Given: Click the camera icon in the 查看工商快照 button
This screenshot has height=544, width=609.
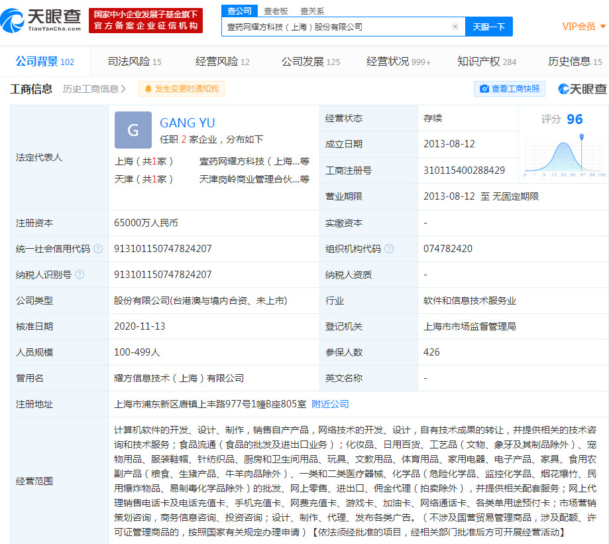Looking at the screenshot, I should (x=484, y=89).
